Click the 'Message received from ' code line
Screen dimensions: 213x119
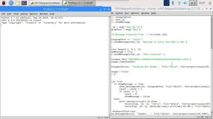[139, 34]
